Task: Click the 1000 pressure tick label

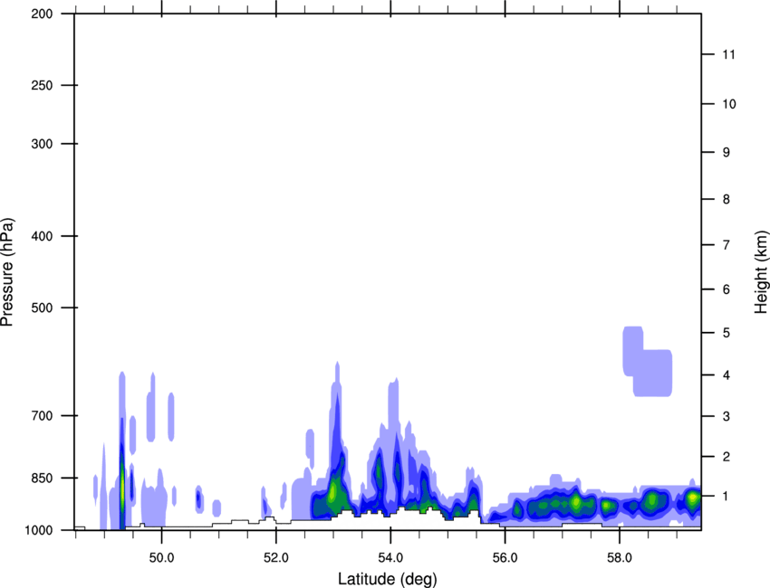Action: point(39,530)
